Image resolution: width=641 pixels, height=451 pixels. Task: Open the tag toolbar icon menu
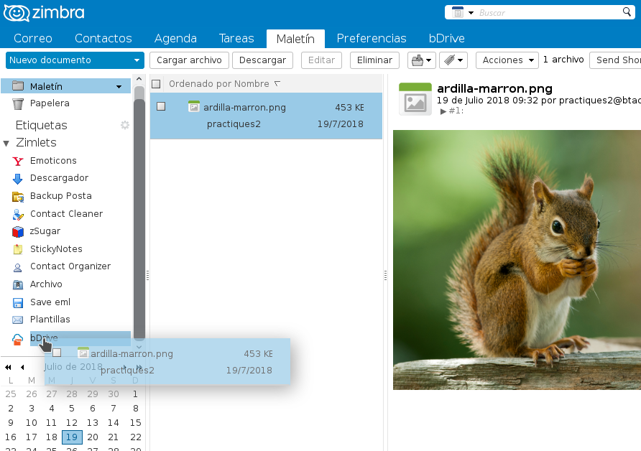pyautogui.click(x=453, y=60)
